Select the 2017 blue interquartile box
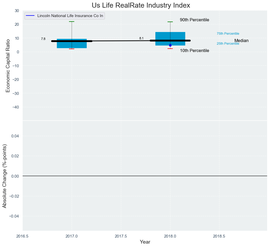 point(72,45)
